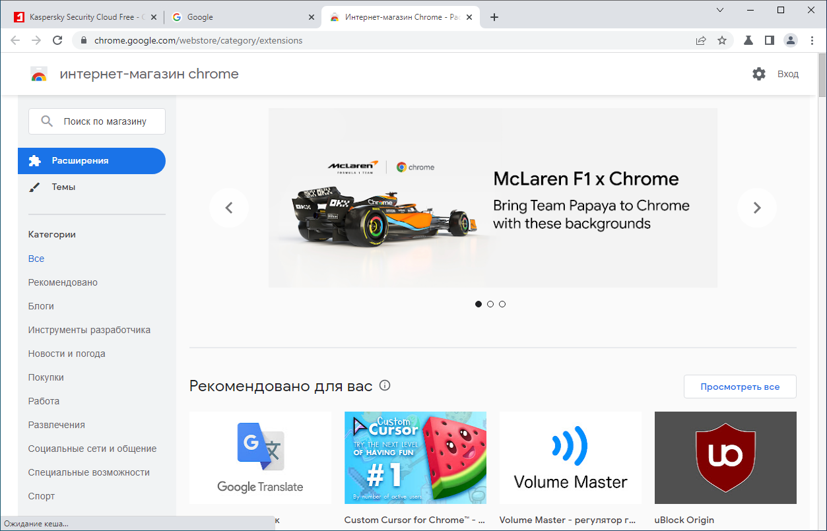
Task: Select the second carousel dot
Action: [x=490, y=304]
